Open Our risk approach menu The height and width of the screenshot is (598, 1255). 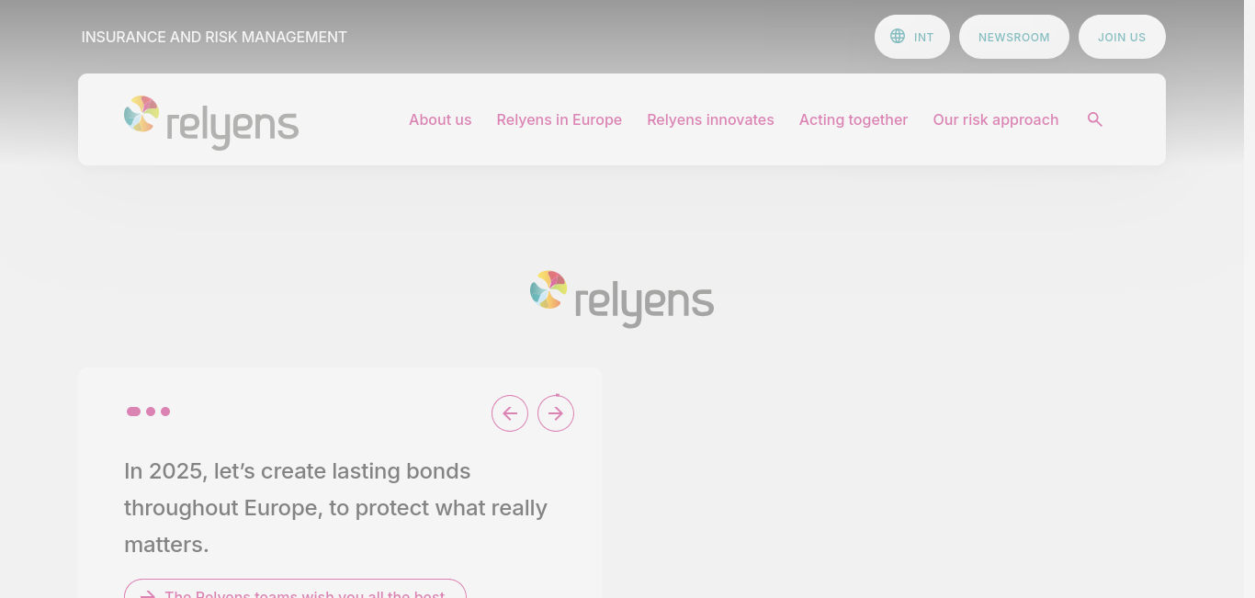996,119
